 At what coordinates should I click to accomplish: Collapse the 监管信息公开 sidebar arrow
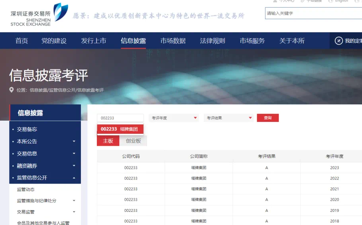pos(74,178)
